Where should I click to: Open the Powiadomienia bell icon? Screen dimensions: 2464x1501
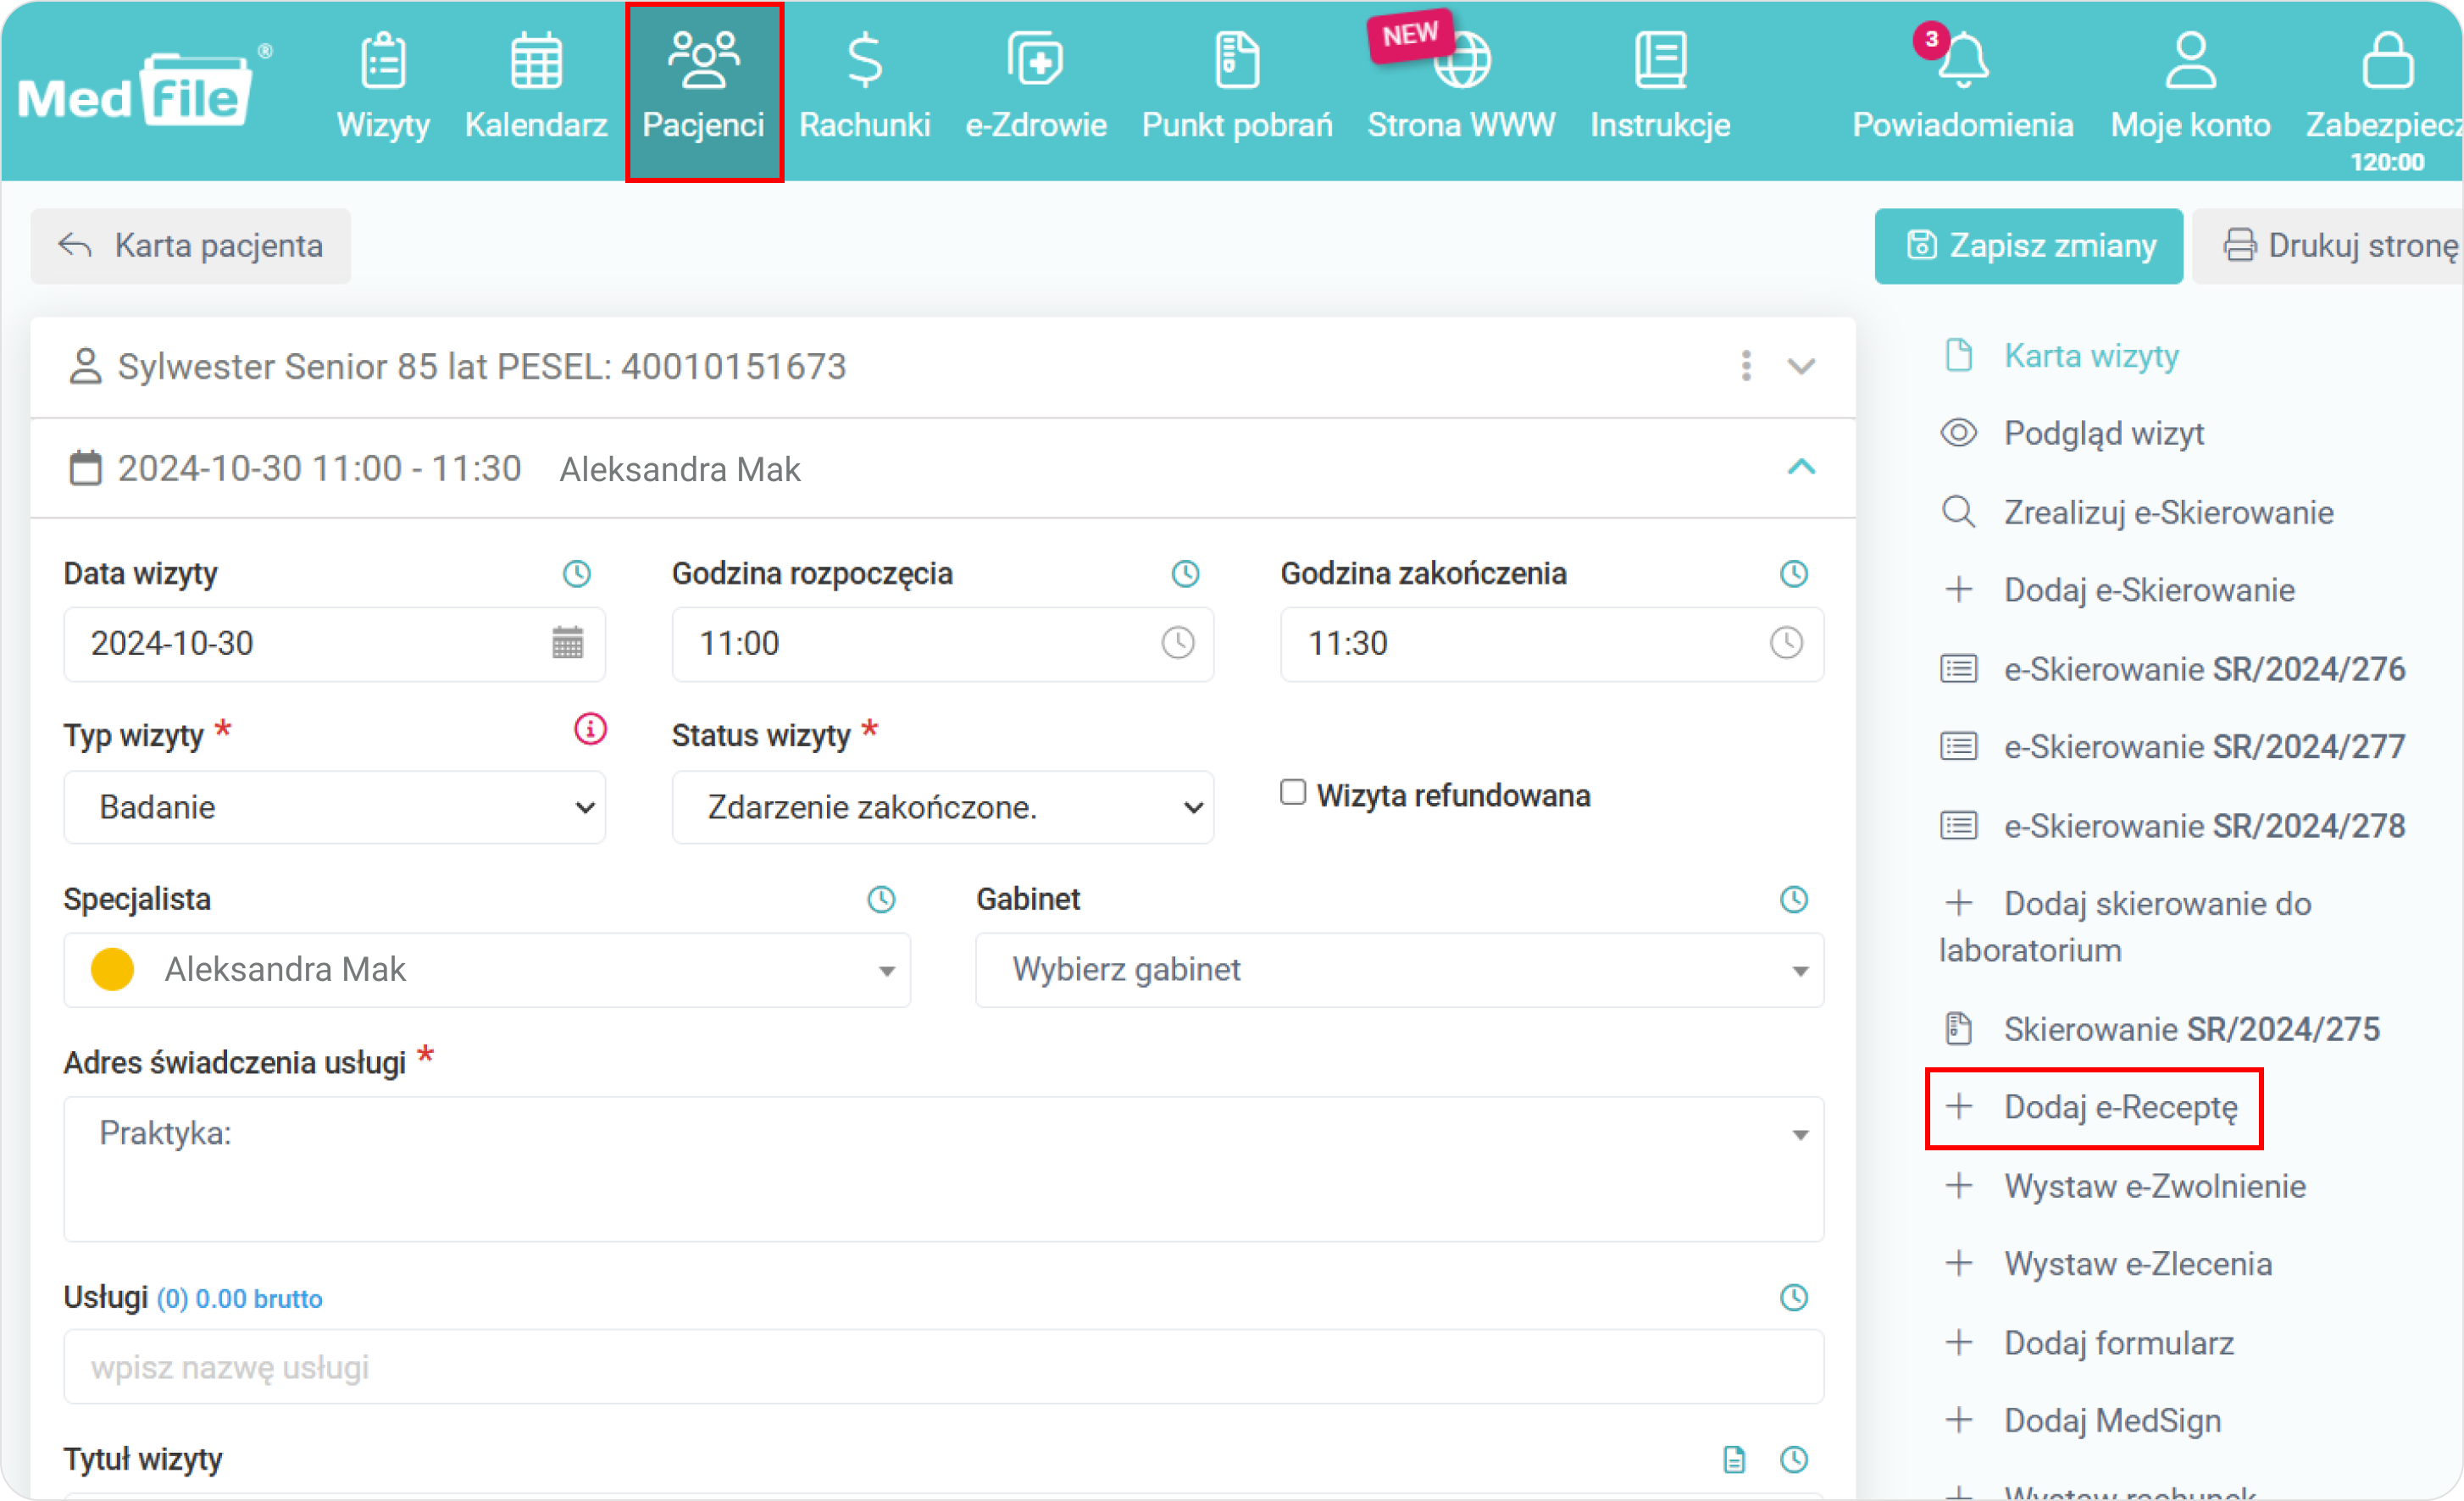(x=1962, y=62)
